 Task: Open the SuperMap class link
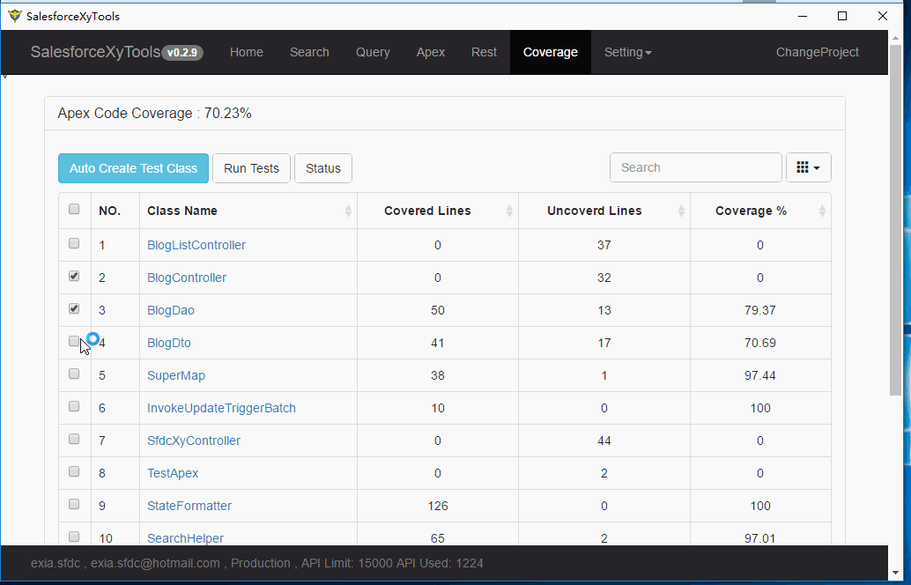click(x=176, y=375)
